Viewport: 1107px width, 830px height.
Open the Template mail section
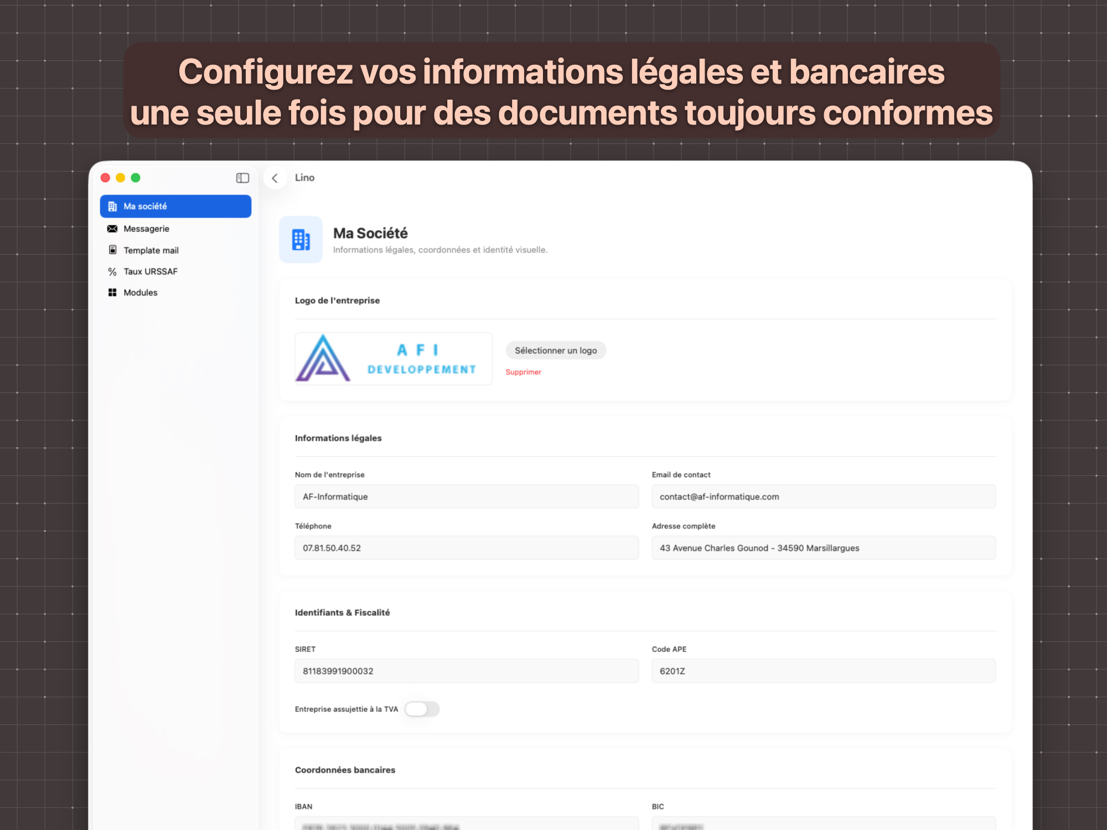175,250
